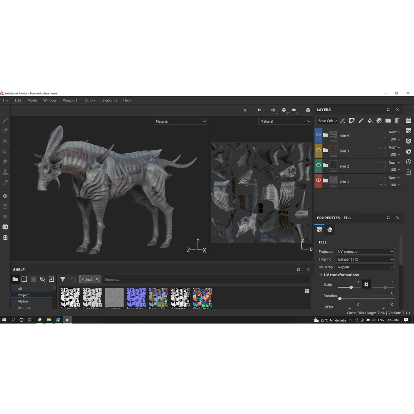Remove the Project filter chip in the Shelf

97,279
